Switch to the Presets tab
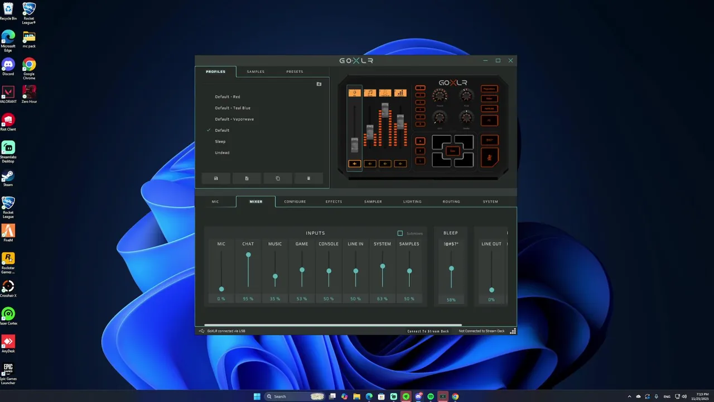Viewport: 714px width, 402px height. pos(295,71)
